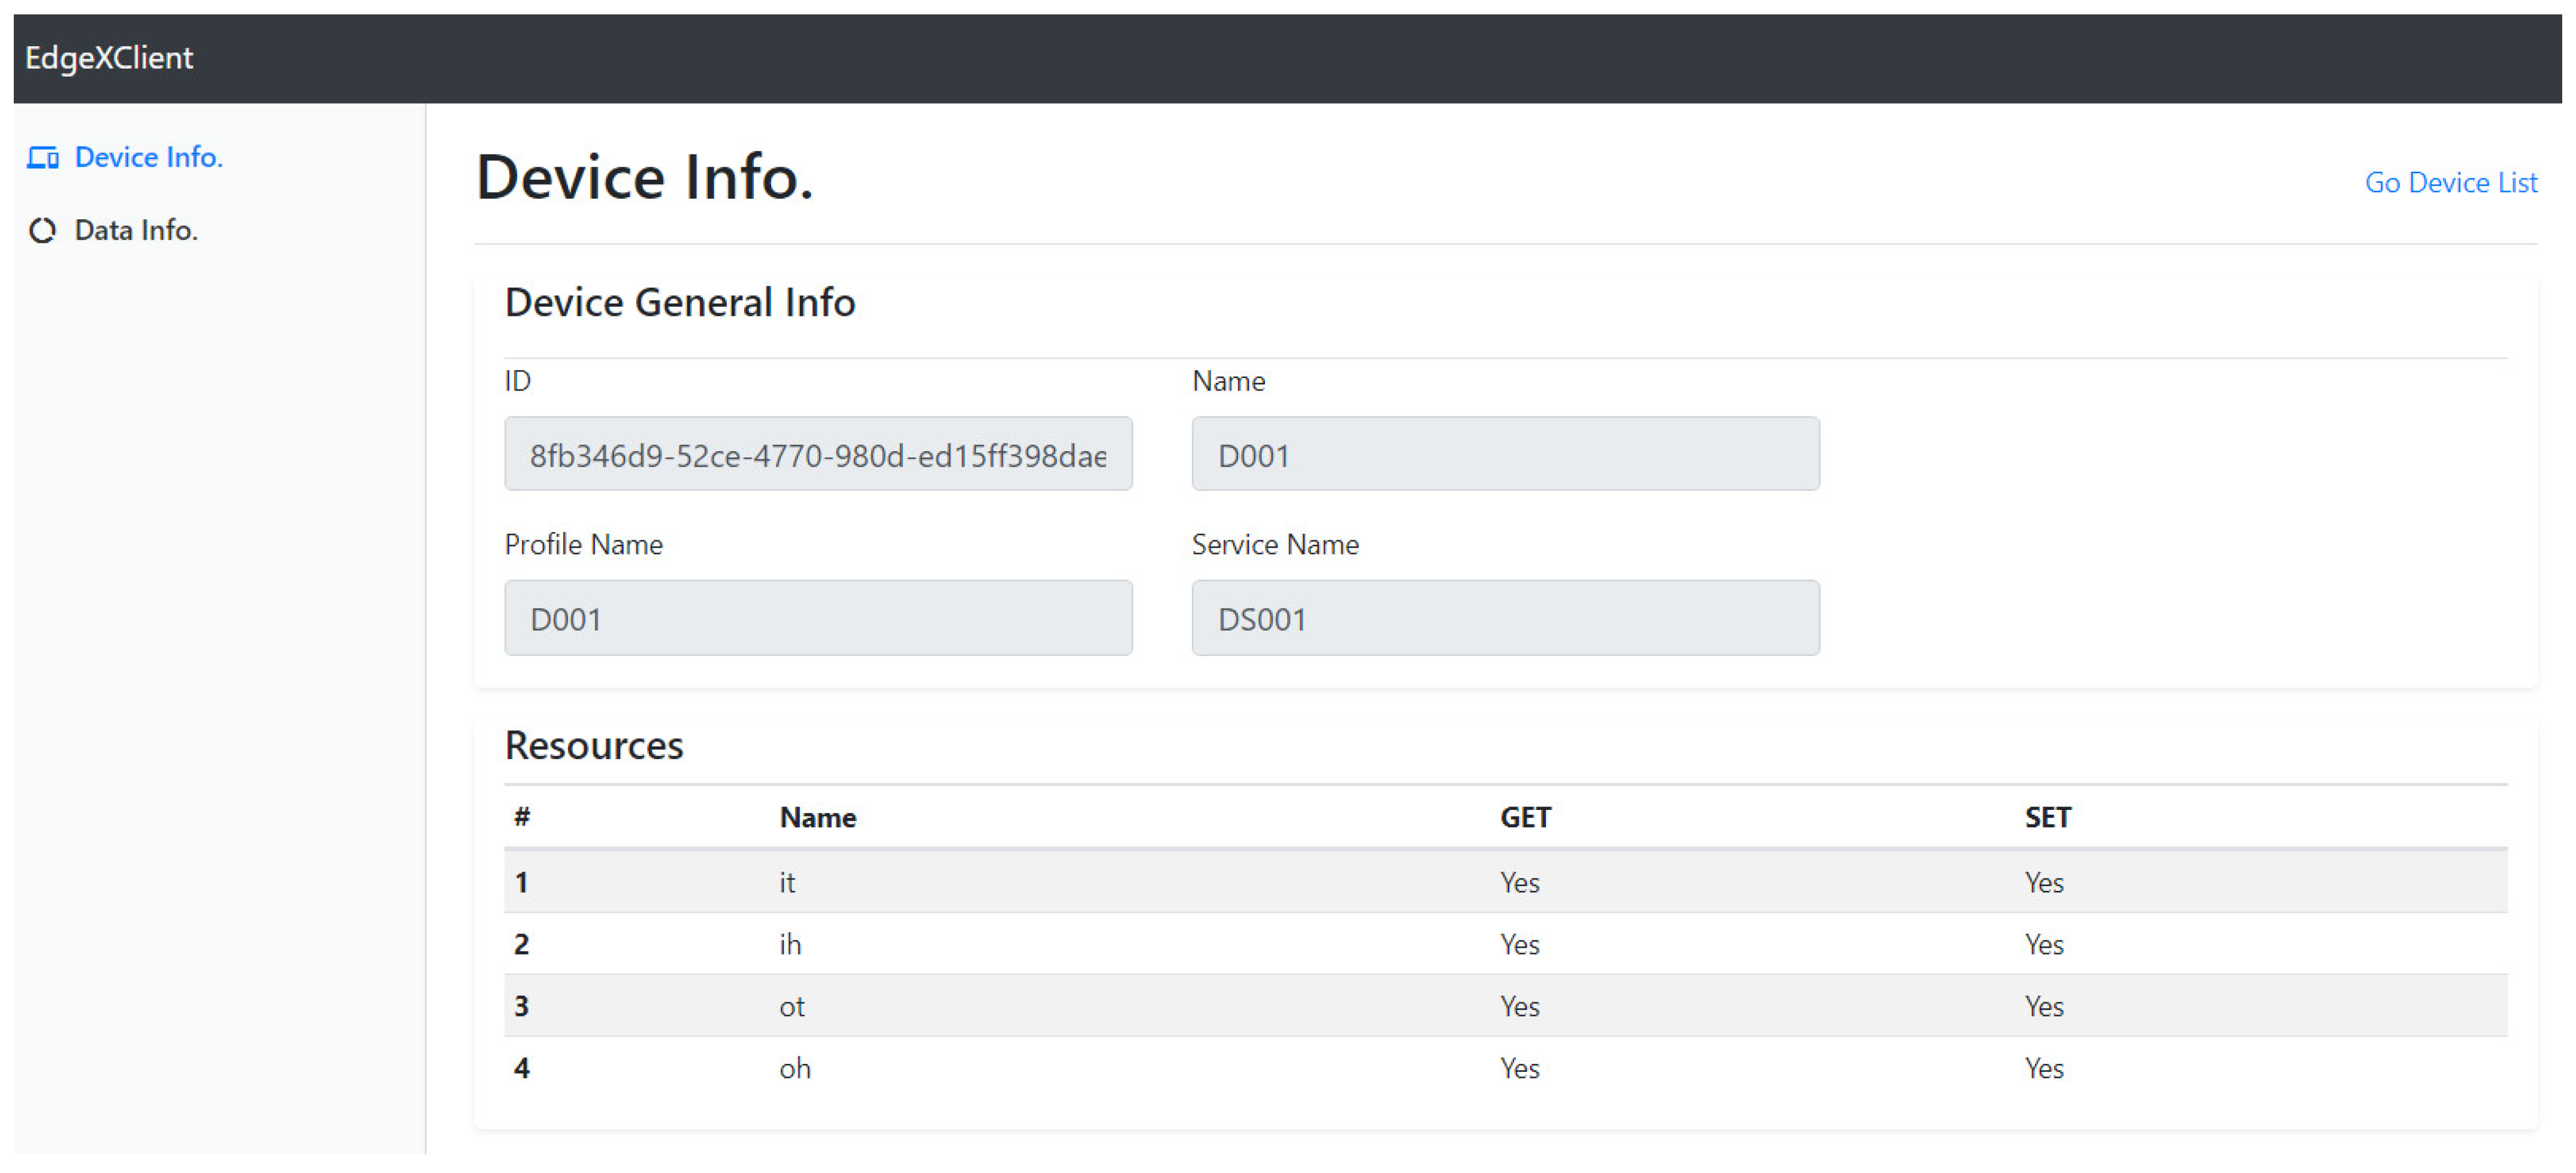Open Device Info. sidebar menu item
Viewport: 2576px width, 1173px height.
pyautogui.click(x=148, y=157)
